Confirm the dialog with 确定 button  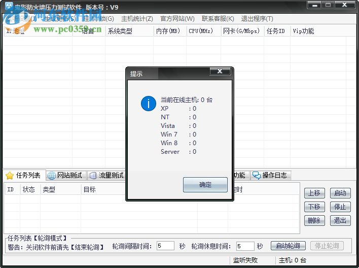(x=205, y=185)
